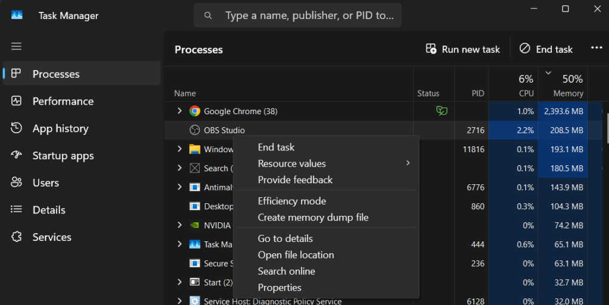Click the Google Chrome process icon
This screenshot has height=305, width=609.
(x=194, y=111)
